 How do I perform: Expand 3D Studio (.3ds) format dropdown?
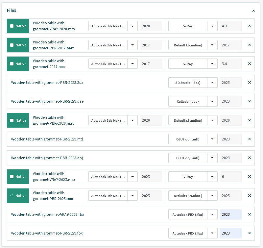click(x=212, y=83)
